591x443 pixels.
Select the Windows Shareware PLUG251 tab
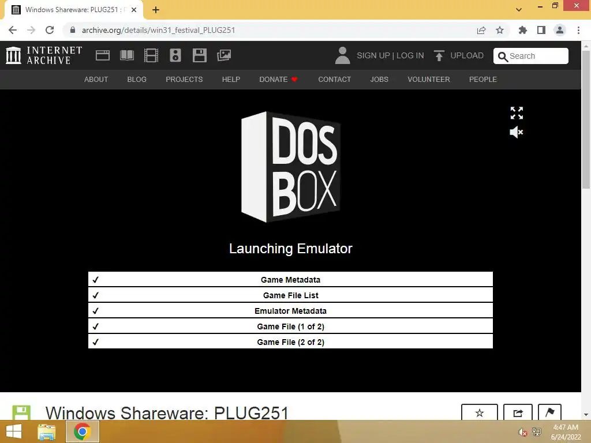[x=74, y=10]
